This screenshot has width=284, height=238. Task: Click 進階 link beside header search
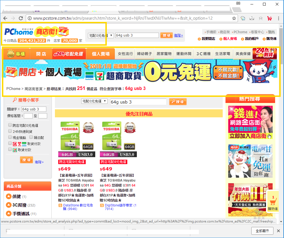178,35
